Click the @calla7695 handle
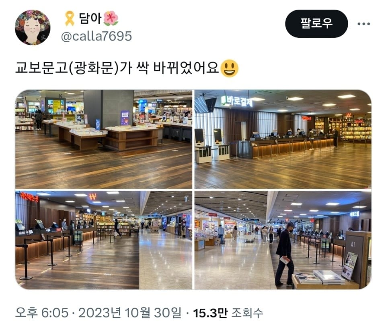This screenshot has height=334, width=386. [x=96, y=36]
